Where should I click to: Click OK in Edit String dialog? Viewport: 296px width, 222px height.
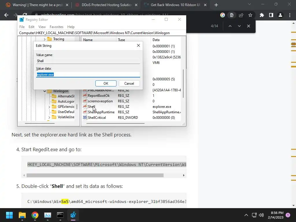coord(106,84)
